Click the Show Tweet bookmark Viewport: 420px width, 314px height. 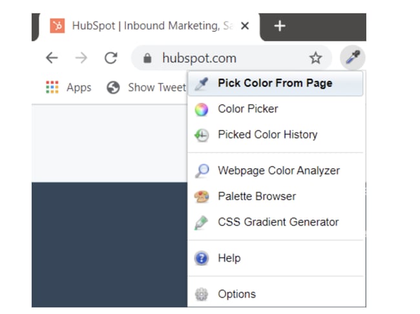click(147, 87)
